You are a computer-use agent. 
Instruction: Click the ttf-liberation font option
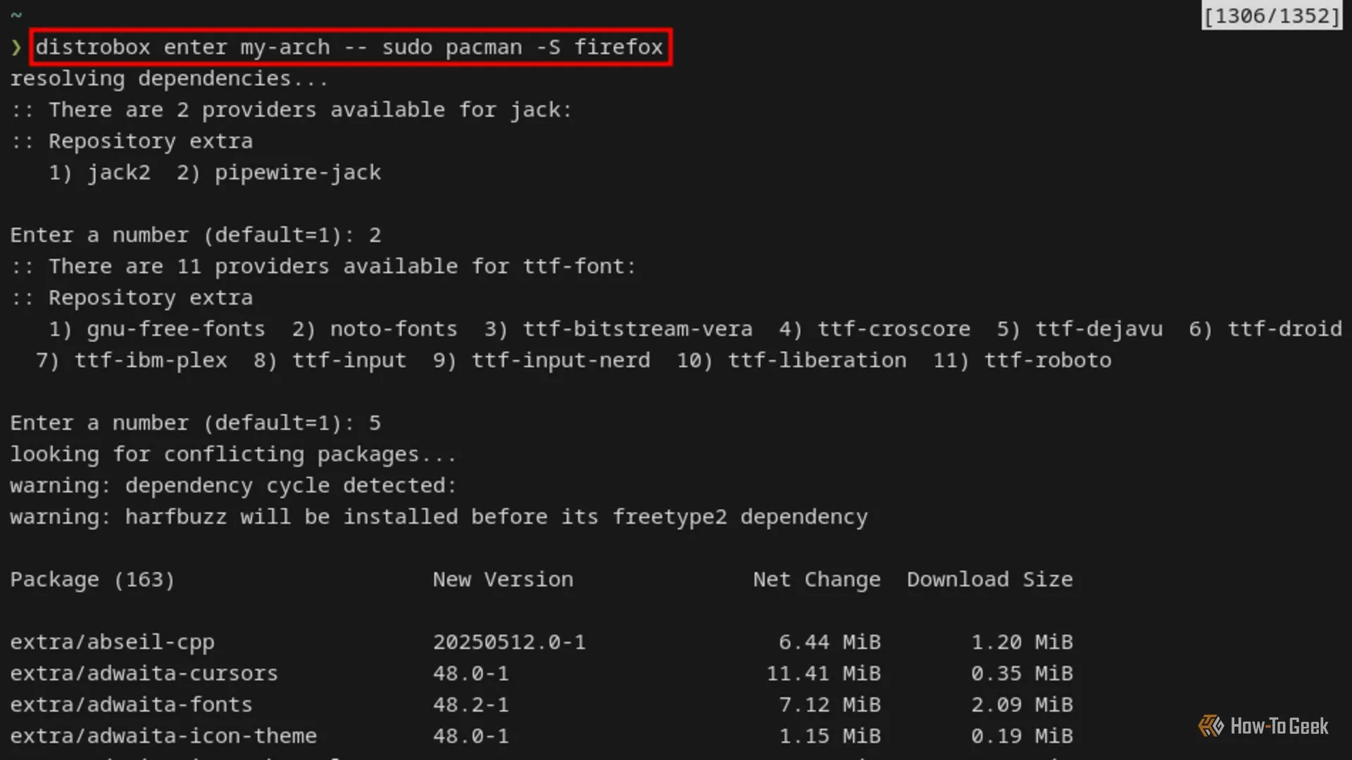click(x=817, y=360)
